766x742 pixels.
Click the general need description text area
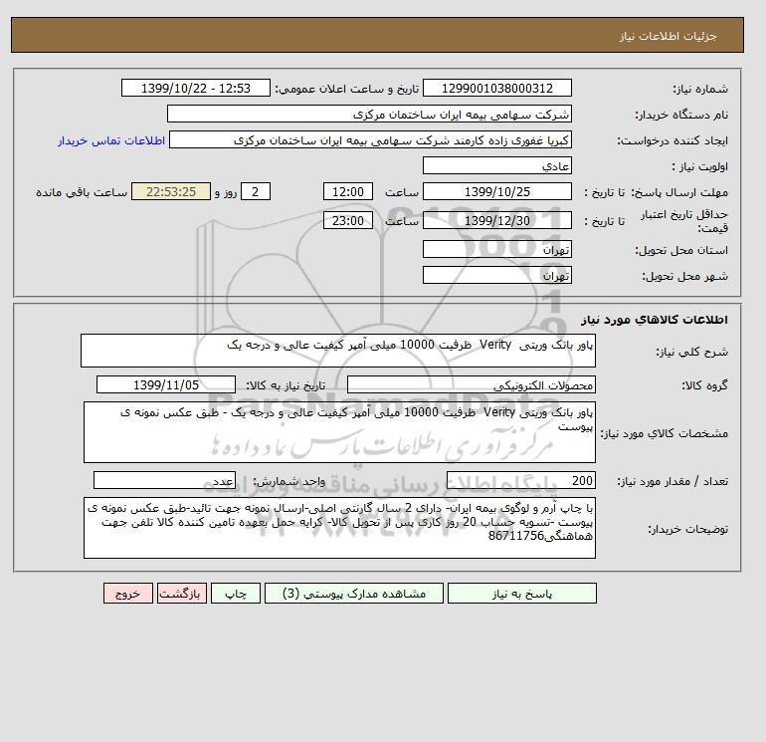(338, 351)
